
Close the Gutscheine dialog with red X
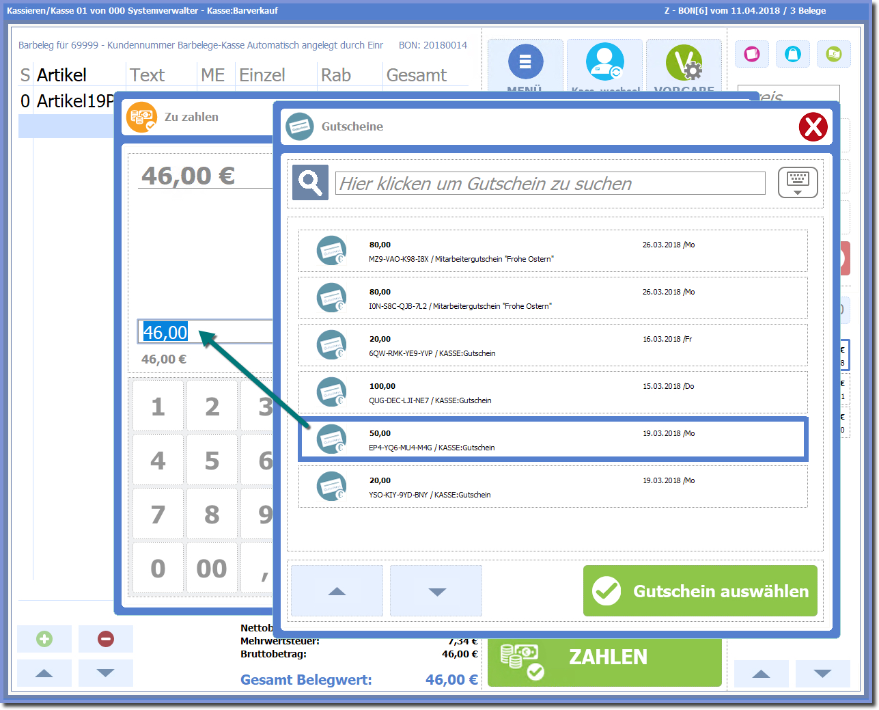pos(813,127)
